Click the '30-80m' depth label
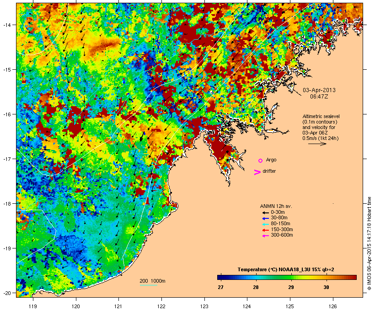 (279, 218)
